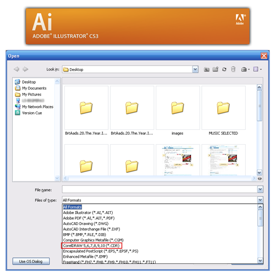Close the Open dialog
The height and width of the screenshot is (275, 275).
[x=264, y=56]
